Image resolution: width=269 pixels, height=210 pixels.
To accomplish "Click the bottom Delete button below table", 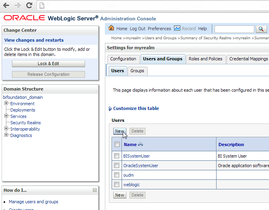I will [x=137, y=195].
